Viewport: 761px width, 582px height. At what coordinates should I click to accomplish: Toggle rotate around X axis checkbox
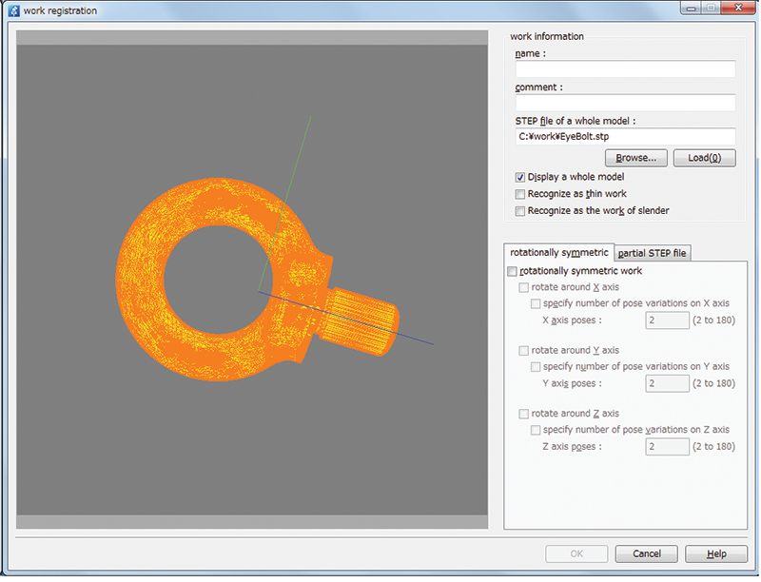coord(524,287)
